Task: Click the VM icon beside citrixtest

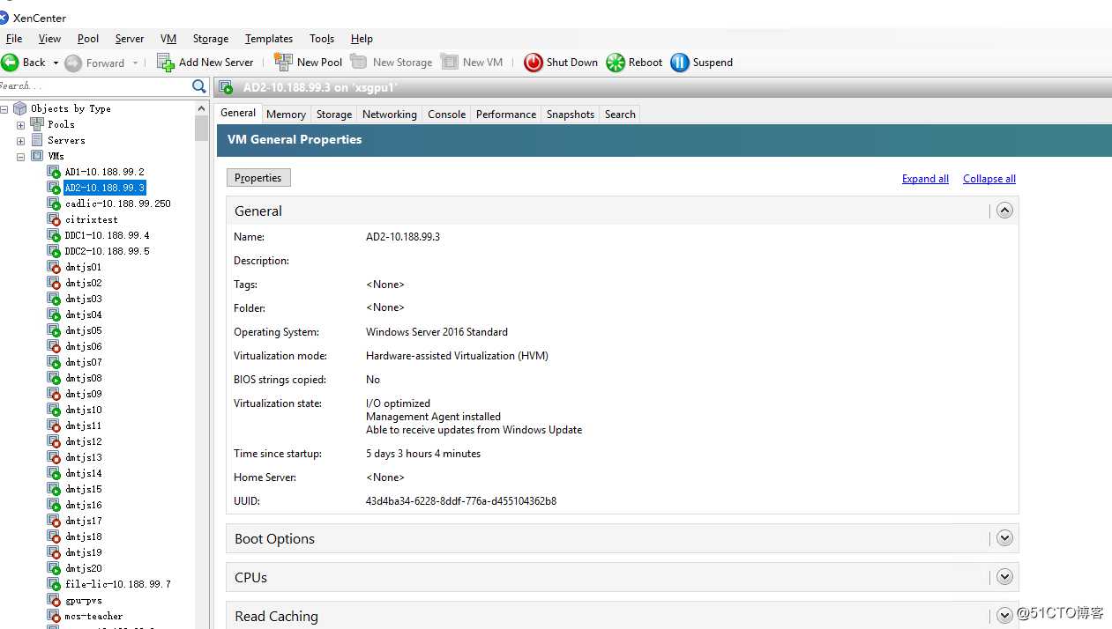Action: [x=54, y=219]
